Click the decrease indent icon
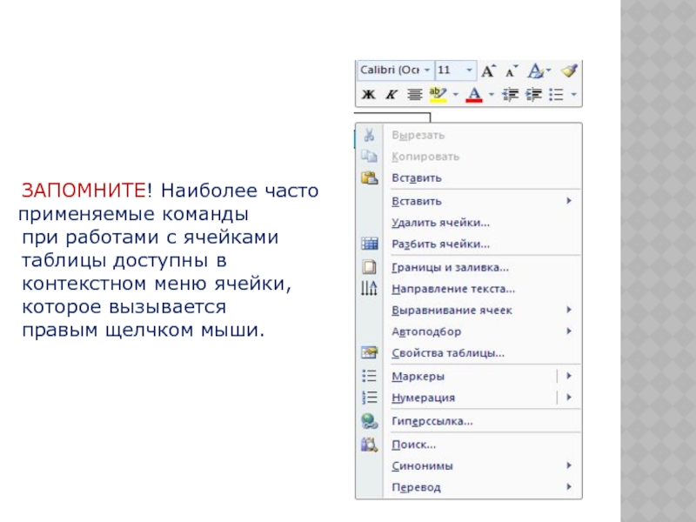 pos(512,94)
